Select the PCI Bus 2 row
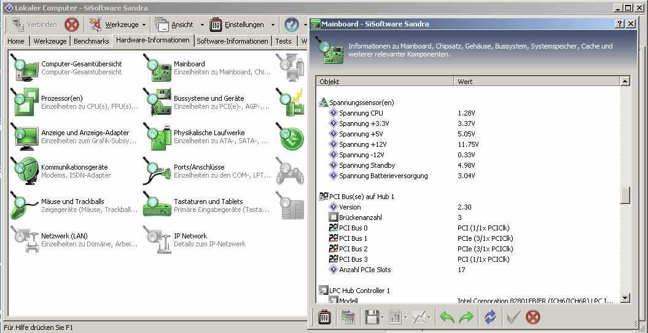The width and height of the screenshot is (648, 333). pos(468,249)
